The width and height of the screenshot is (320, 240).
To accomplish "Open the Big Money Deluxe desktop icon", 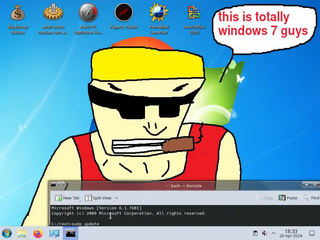I will 17,19.
